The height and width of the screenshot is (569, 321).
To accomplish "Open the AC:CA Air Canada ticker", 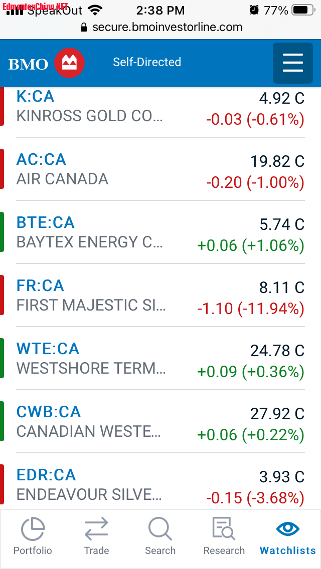I will [41, 159].
